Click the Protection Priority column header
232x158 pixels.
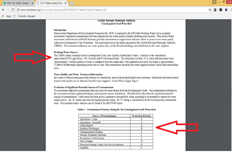(142, 116)
